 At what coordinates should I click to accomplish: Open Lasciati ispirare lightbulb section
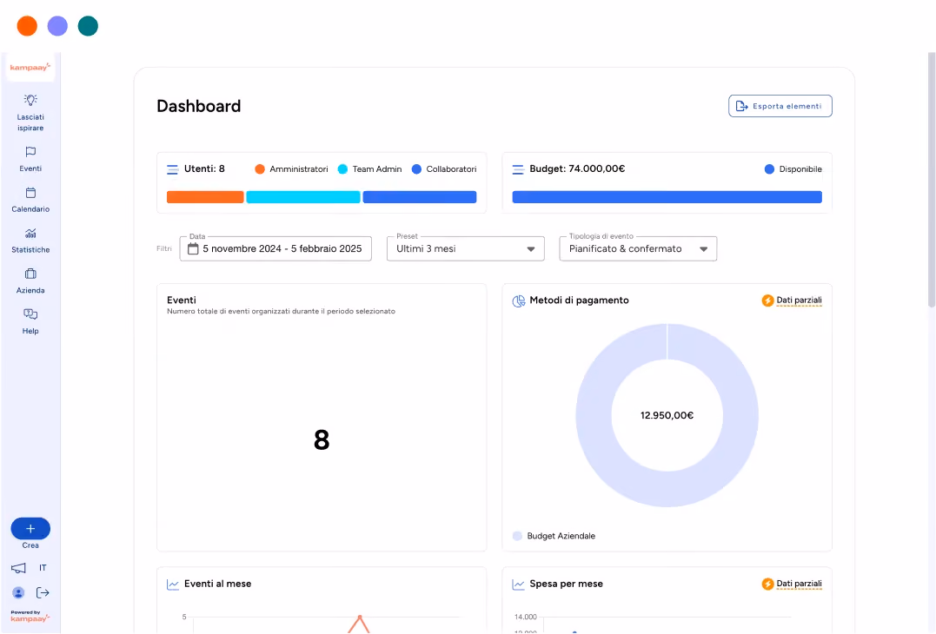click(x=30, y=112)
